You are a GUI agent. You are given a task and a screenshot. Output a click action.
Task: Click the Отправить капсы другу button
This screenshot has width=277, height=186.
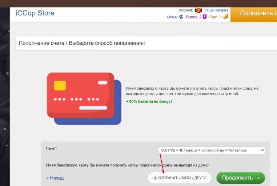tap(179, 178)
